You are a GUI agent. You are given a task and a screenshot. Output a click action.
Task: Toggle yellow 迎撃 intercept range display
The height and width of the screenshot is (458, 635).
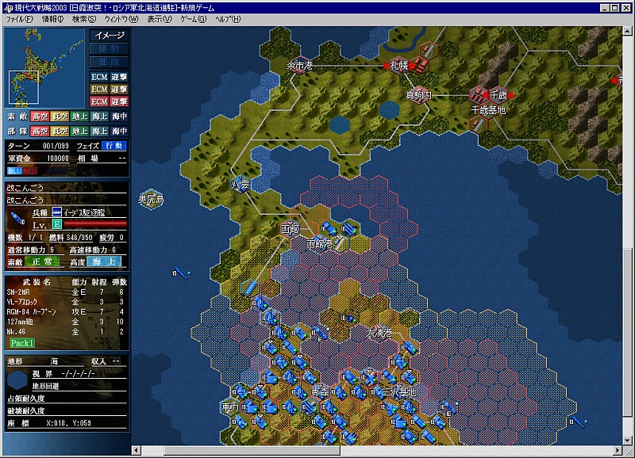tap(120, 90)
